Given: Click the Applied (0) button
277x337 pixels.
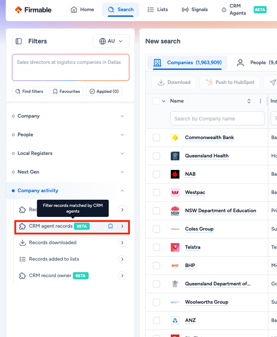Looking at the screenshot, I should tap(104, 91).
